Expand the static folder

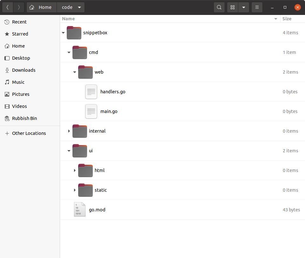[x=75, y=190]
